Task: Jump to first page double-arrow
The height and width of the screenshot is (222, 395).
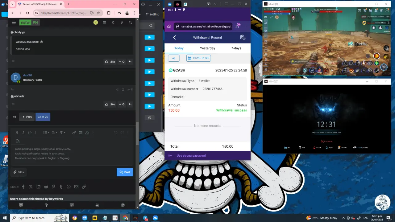Action: point(14,117)
